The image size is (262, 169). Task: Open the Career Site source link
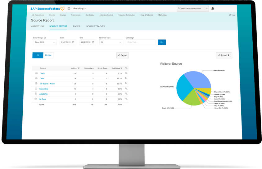43,89
